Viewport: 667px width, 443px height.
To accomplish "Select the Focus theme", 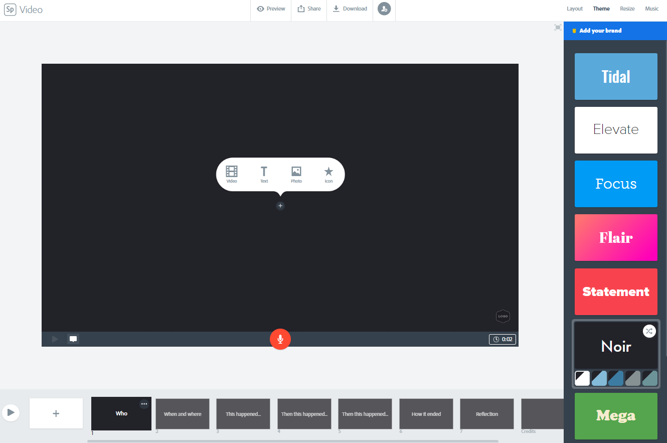I will pyautogui.click(x=616, y=184).
